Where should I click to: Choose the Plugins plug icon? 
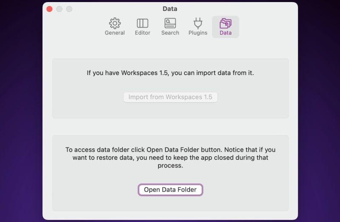coord(198,23)
